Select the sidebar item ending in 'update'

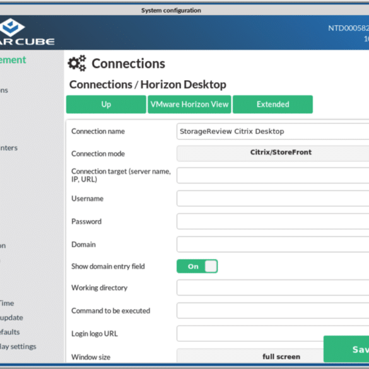pos(11,318)
